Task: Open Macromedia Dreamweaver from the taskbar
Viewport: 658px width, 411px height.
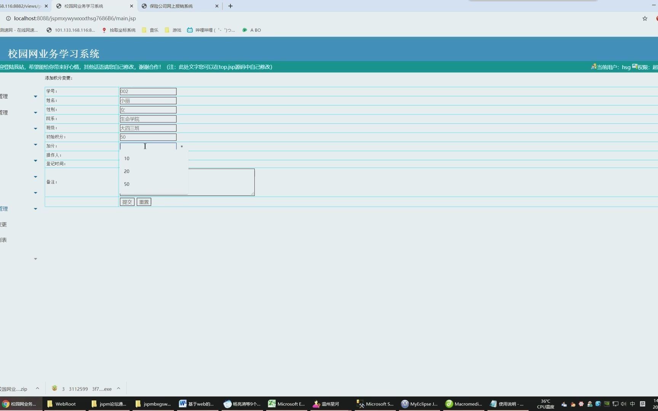Action: point(463,404)
